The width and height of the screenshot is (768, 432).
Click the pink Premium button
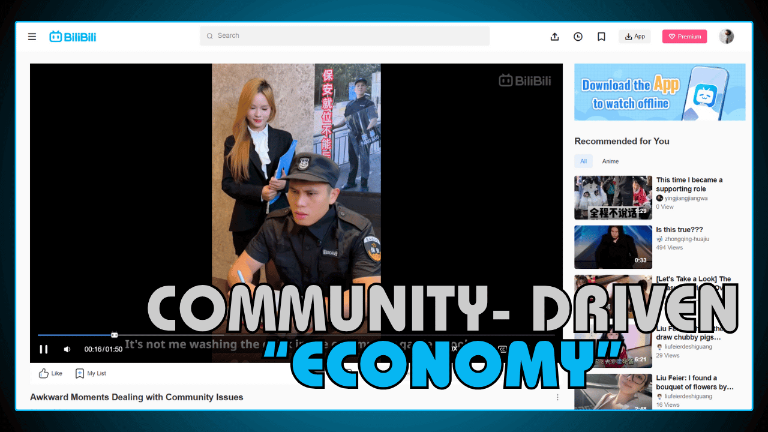685,37
